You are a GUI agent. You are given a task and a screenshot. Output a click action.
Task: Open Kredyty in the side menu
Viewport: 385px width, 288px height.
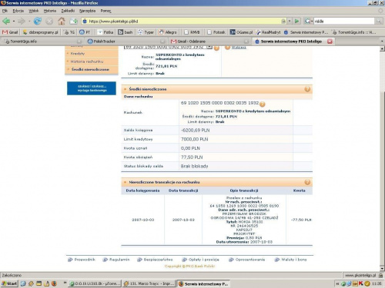click(x=78, y=54)
